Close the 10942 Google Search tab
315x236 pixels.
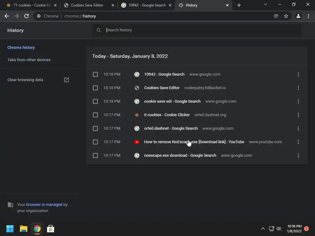pyautogui.click(x=170, y=5)
